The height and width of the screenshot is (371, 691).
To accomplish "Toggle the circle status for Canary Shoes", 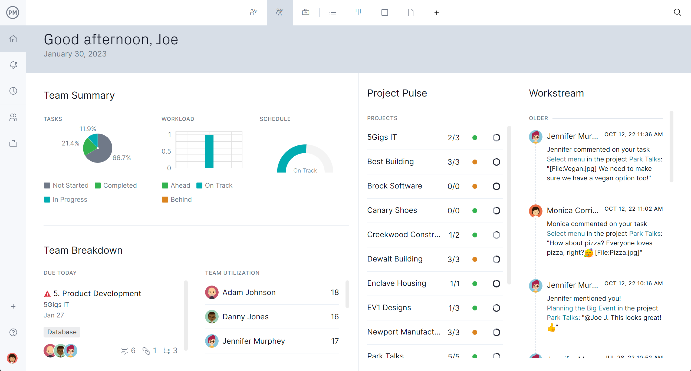I will (496, 211).
